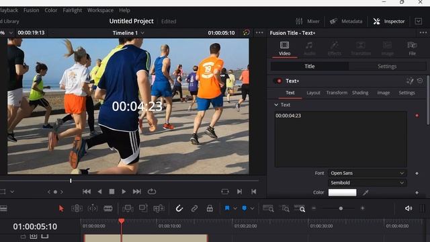Viewport: 430px width, 242px height.
Task: Switch to the Settings page
Action: 387,67
